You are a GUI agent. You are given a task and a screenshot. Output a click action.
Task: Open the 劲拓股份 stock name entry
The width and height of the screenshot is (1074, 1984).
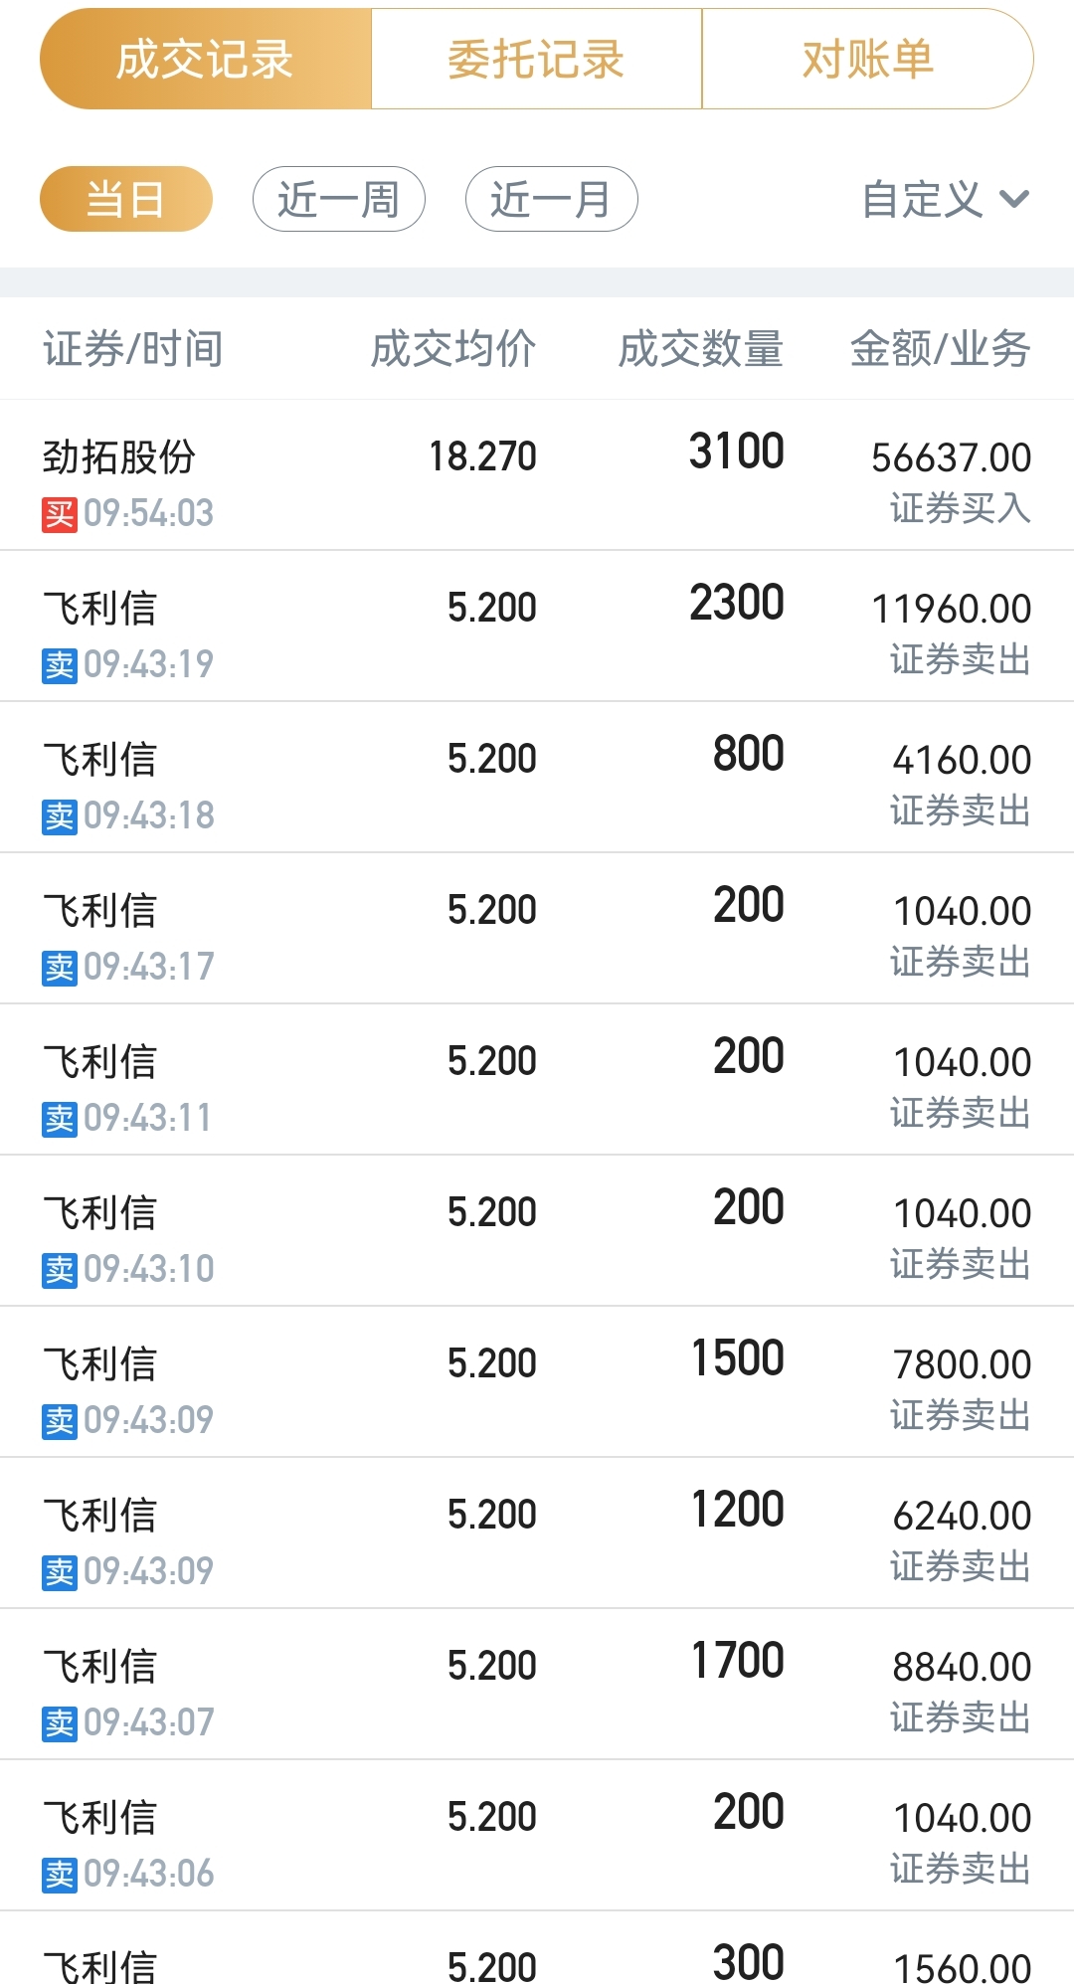[119, 457]
